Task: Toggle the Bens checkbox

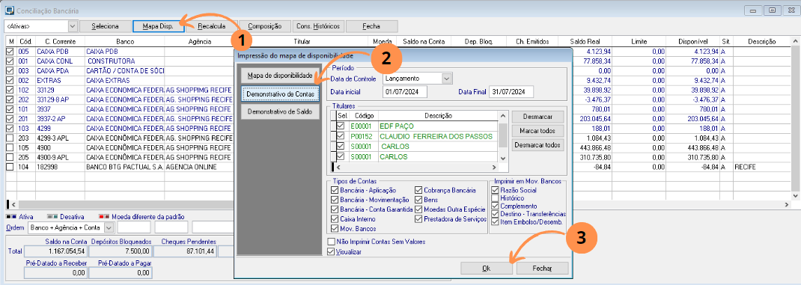Action: point(418,200)
